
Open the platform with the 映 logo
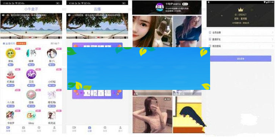[31, 53]
